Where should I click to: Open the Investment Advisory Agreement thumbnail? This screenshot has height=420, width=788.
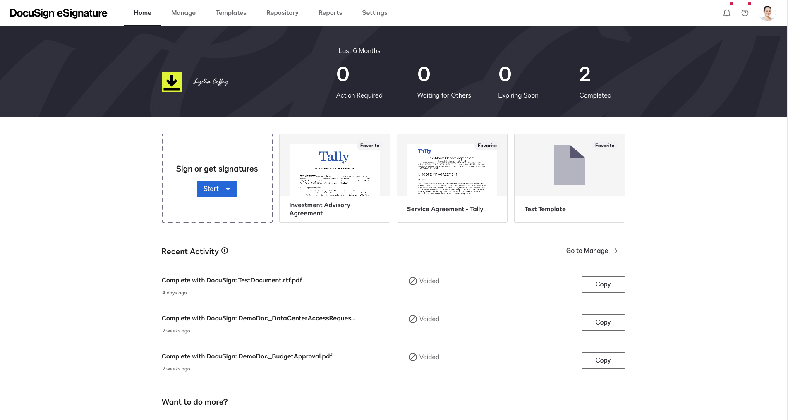(x=334, y=170)
